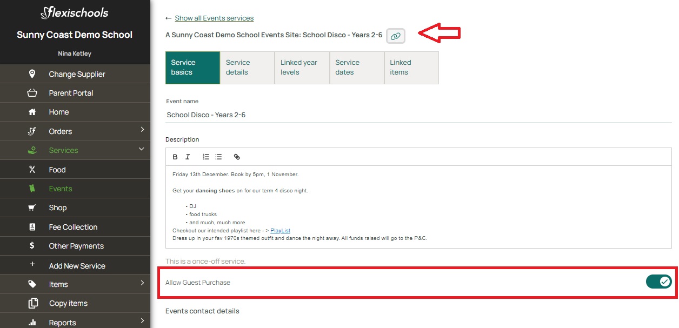The height and width of the screenshot is (328, 679).
Task: Switch to the Service details tab
Action: [247, 68]
